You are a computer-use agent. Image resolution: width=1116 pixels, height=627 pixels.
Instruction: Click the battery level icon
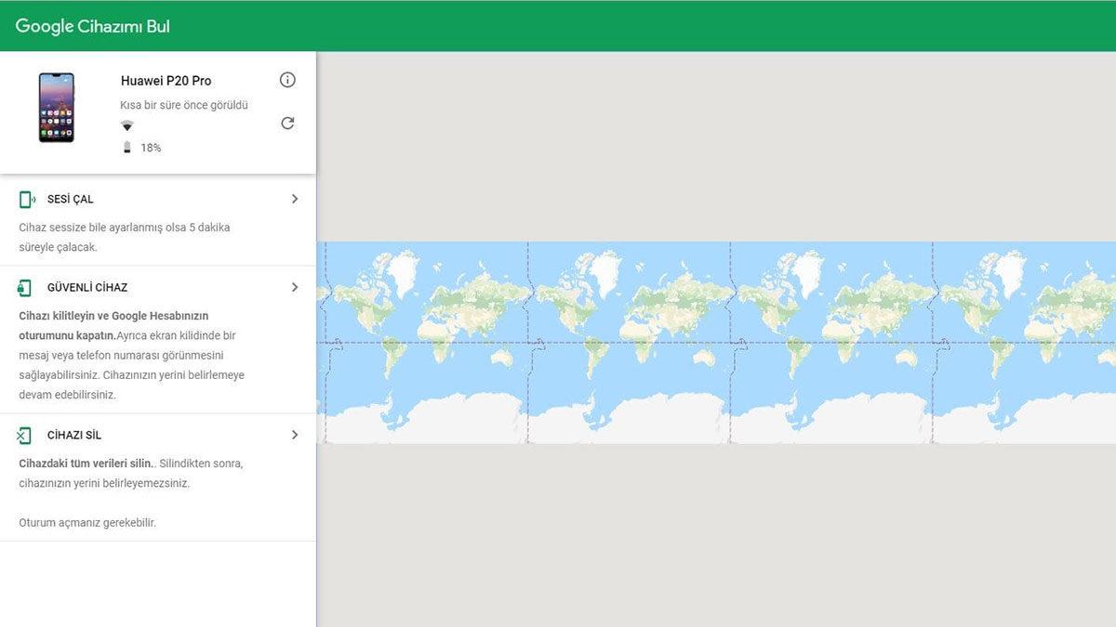pyautogui.click(x=127, y=148)
